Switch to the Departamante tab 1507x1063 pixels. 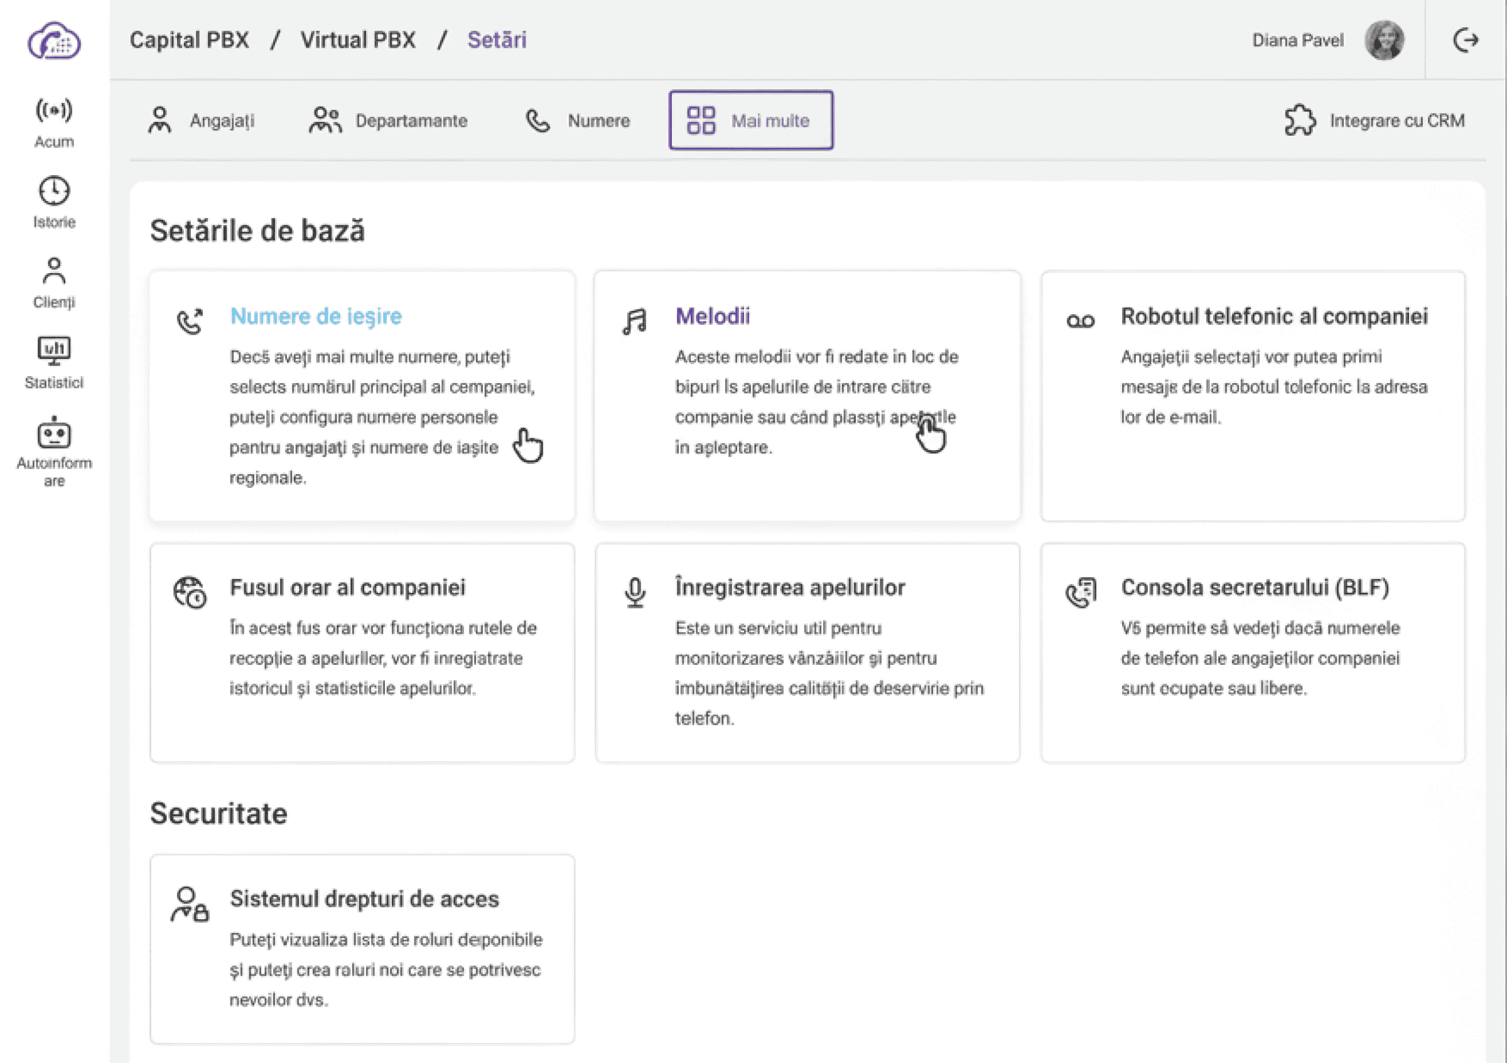388,121
